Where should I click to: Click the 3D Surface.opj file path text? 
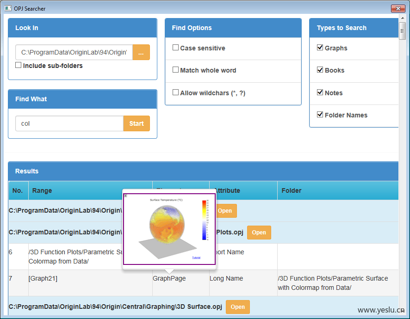click(x=115, y=307)
